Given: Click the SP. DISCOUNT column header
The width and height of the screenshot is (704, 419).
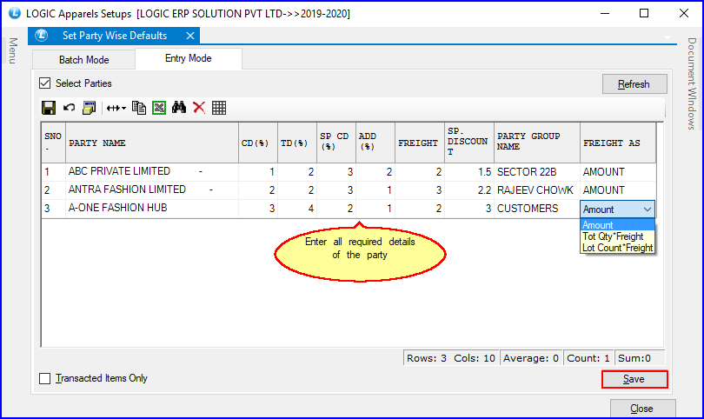Looking at the screenshot, I should click(x=469, y=143).
